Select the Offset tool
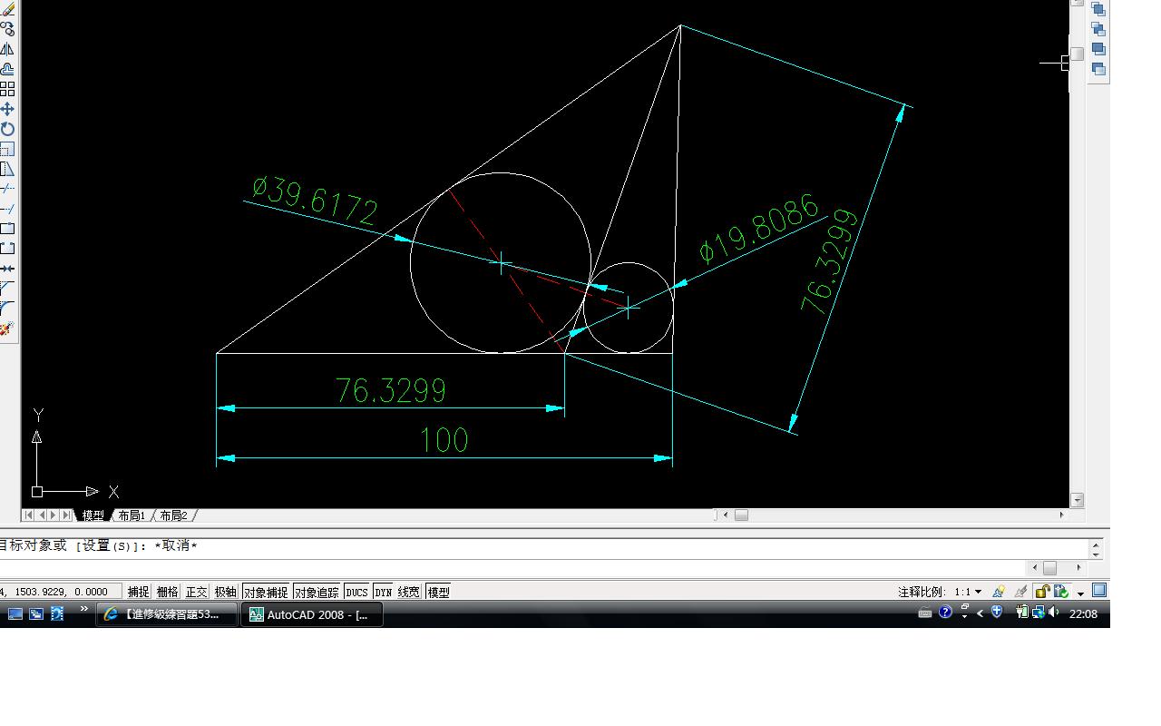This screenshot has height=726, width=1161. coord(7,69)
